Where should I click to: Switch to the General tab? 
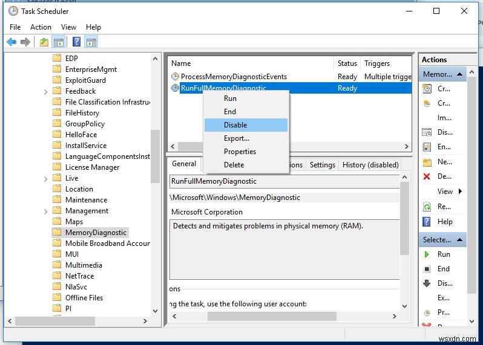pyautogui.click(x=184, y=164)
